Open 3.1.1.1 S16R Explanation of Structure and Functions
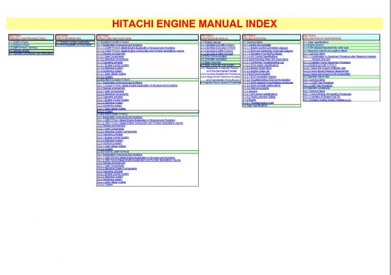 pos(136,47)
